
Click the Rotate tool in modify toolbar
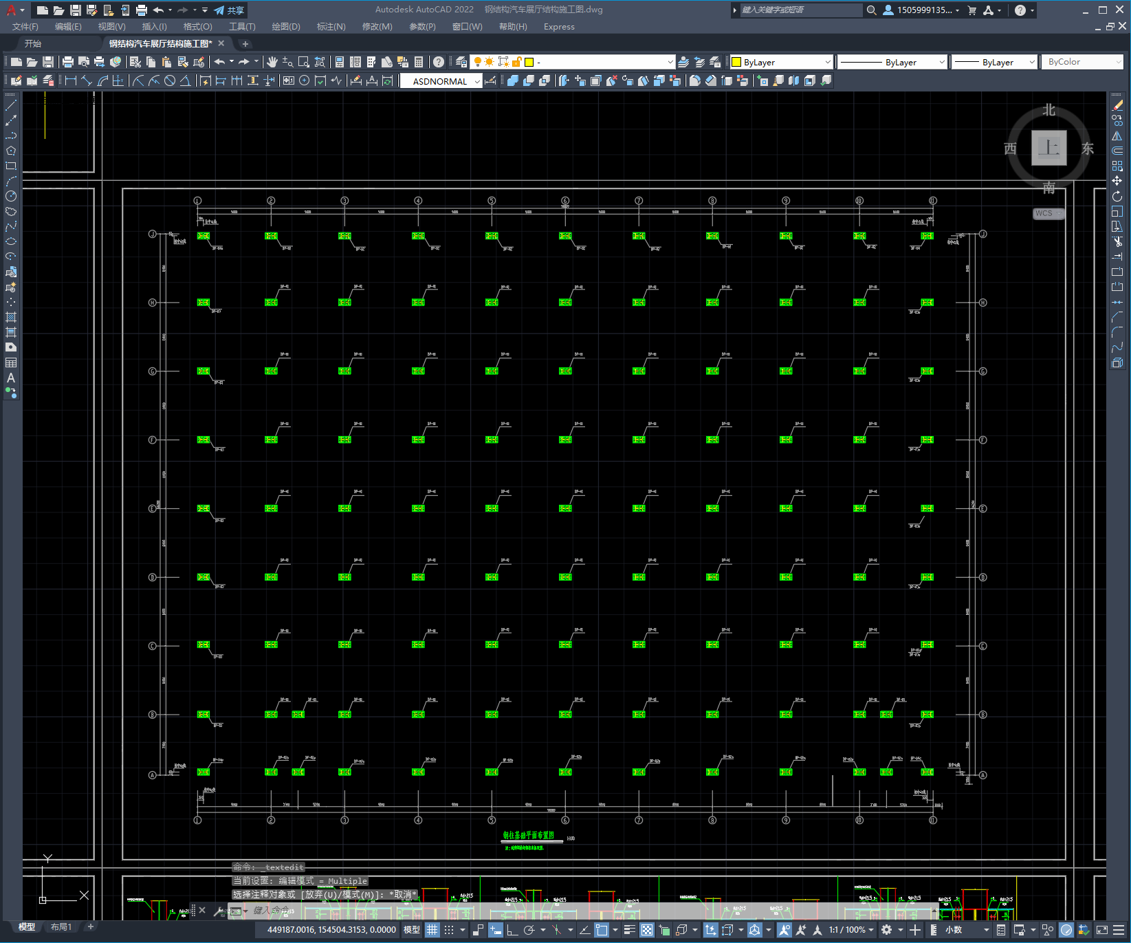[x=1117, y=196]
